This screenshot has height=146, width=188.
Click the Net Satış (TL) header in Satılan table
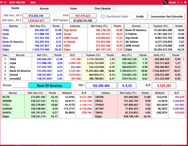coord(128,93)
